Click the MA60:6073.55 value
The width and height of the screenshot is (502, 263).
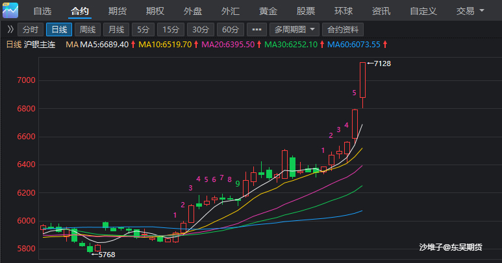point(354,45)
